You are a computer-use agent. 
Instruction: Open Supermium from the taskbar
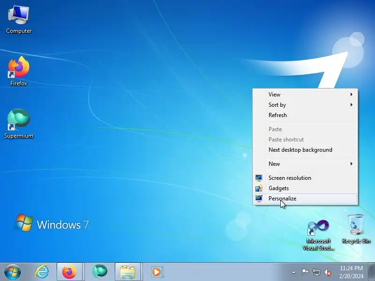[x=99, y=272]
